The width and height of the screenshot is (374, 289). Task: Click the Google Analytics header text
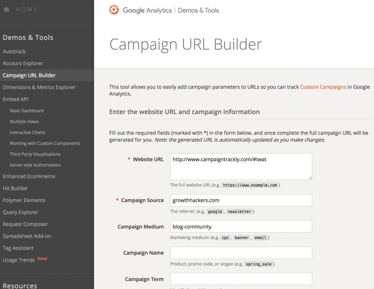(147, 10)
